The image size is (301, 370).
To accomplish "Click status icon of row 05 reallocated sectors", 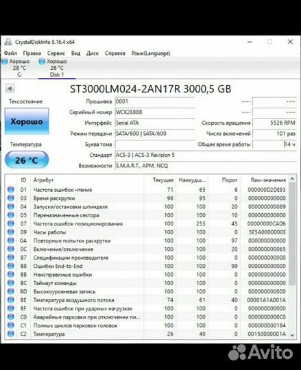I will click(10, 215).
